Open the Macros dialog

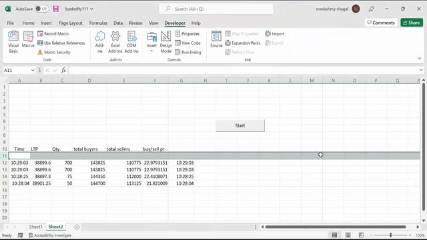click(x=28, y=40)
